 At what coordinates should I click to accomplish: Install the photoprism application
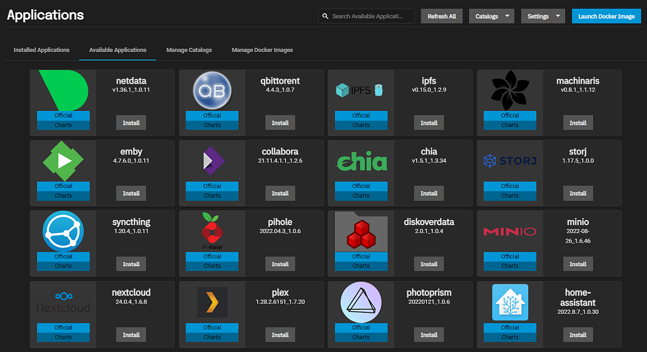pyautogui.click(x=429, y=335)
